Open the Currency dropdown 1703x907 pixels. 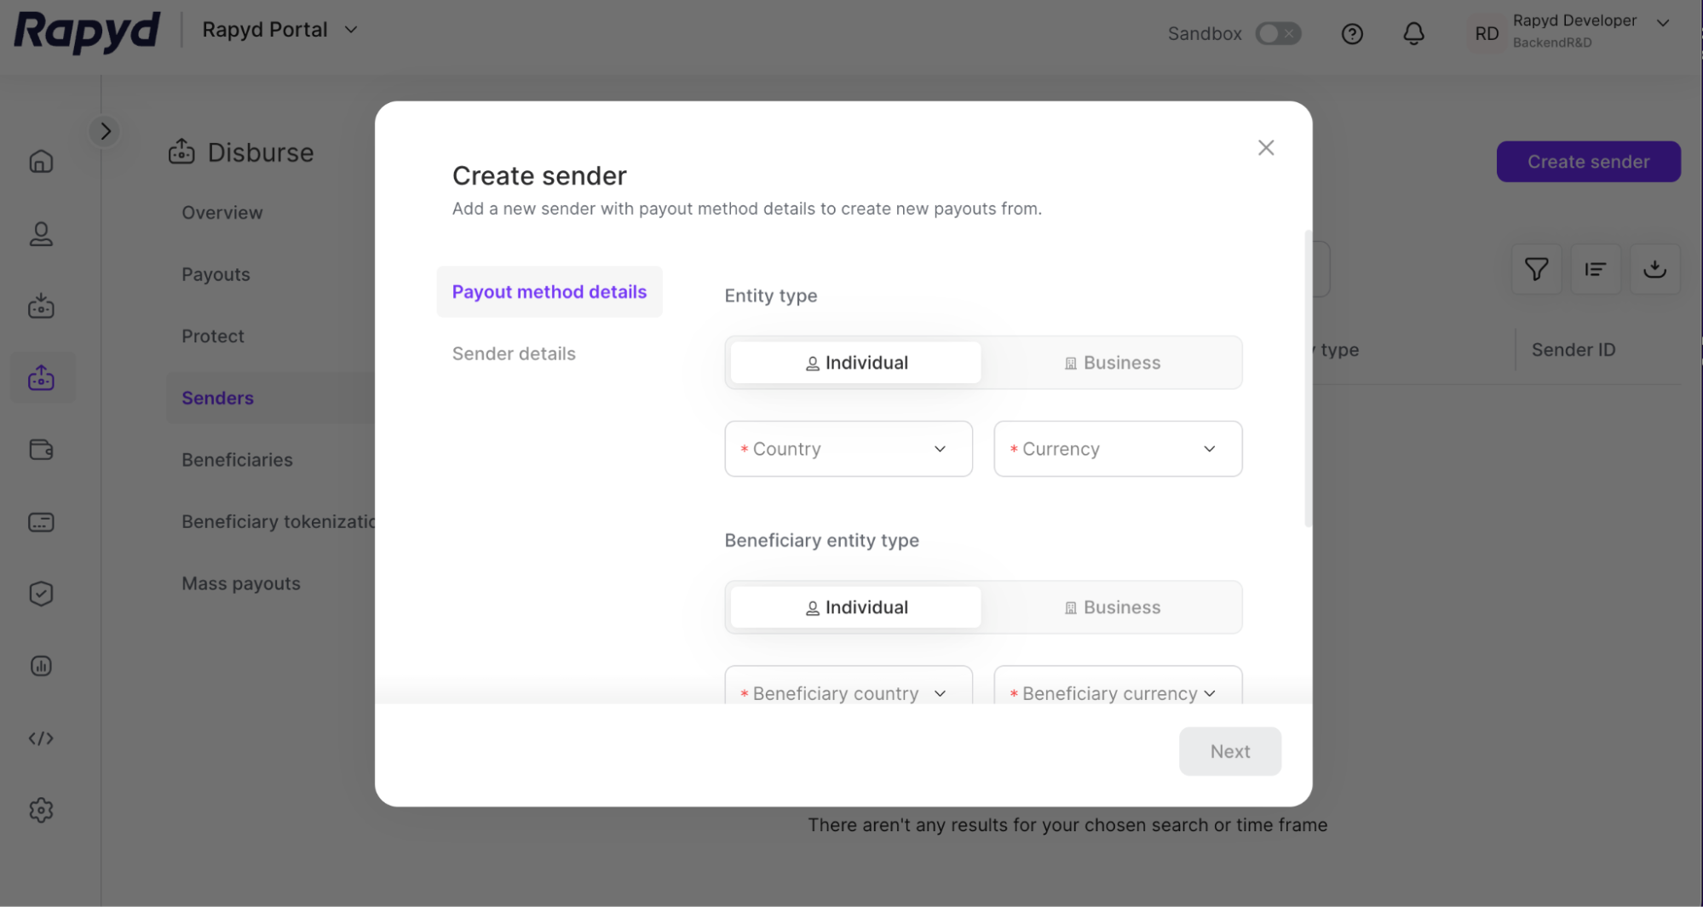tap(1117, 449)
